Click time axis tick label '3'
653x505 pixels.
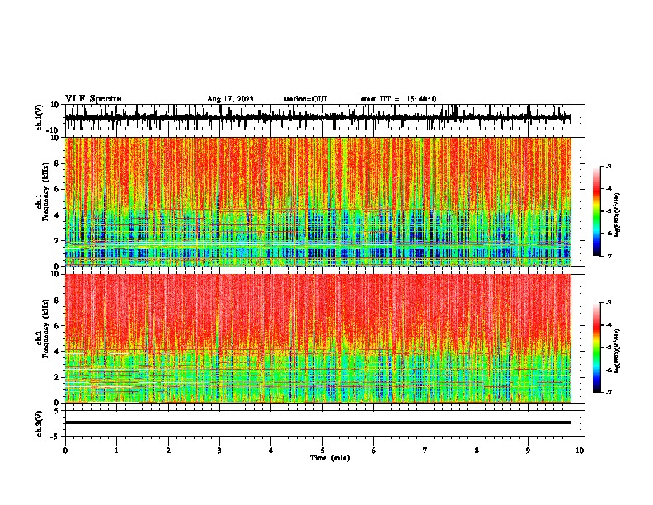219,451
